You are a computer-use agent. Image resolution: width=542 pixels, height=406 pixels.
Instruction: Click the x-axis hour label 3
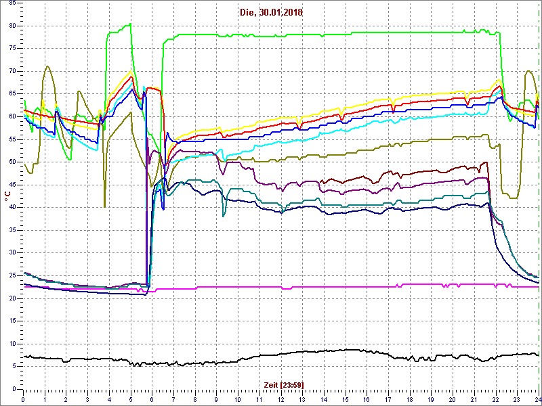coord(87,399)
